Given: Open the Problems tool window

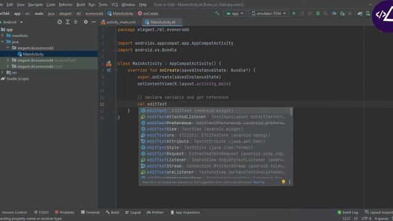Looking at the screenshot, I should pos(64,212).
